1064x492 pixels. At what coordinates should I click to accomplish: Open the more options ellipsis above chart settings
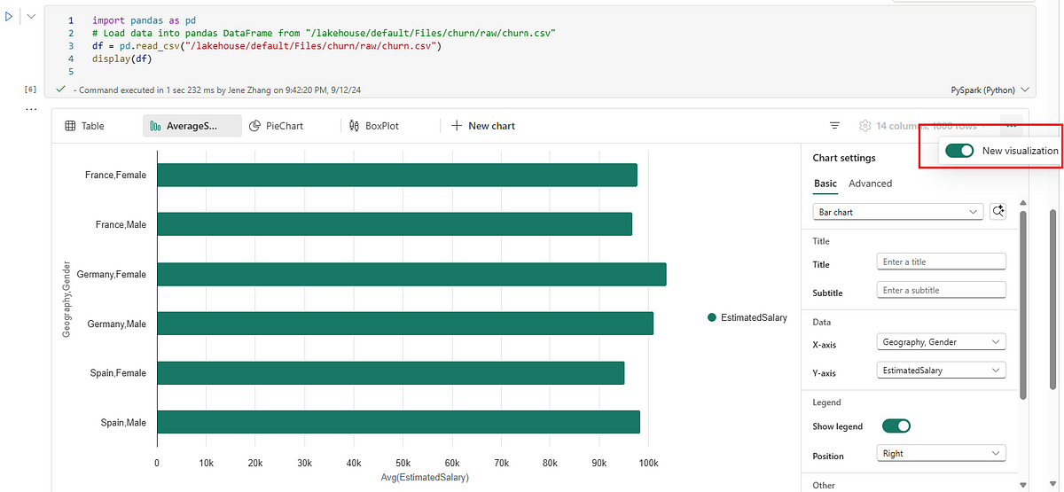(x=1012, y=126)
